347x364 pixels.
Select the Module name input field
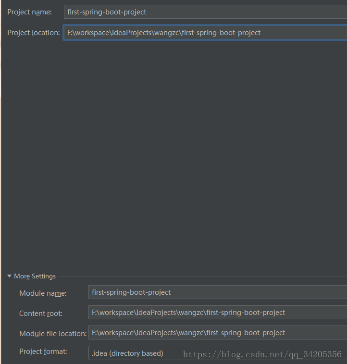[x=218, y=292]
